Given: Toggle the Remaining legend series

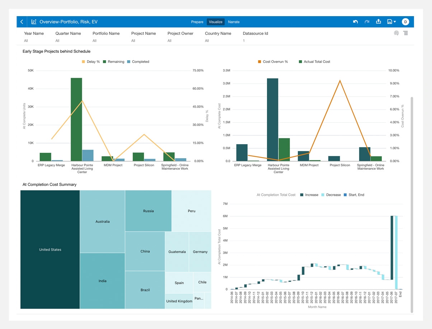Looking at the screenshot, I should coord(113,62).
